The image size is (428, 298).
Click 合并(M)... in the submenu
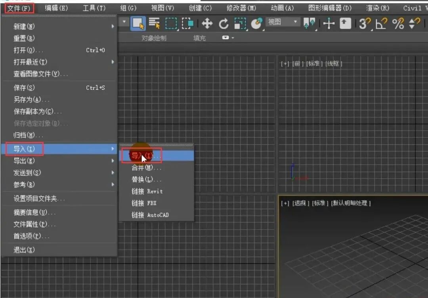coord(157,167)
